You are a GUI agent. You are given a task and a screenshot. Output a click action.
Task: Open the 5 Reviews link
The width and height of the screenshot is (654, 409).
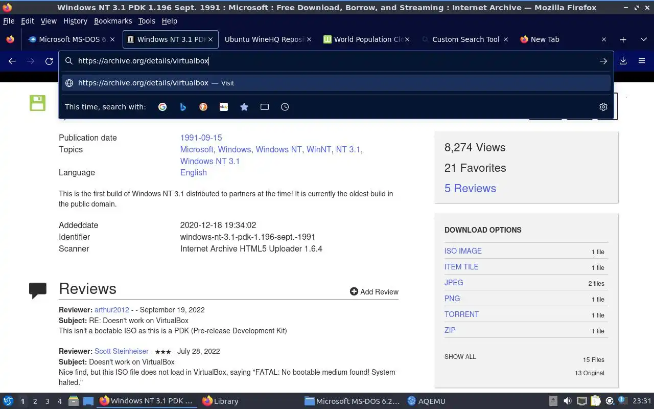click(x=470, y=188)
